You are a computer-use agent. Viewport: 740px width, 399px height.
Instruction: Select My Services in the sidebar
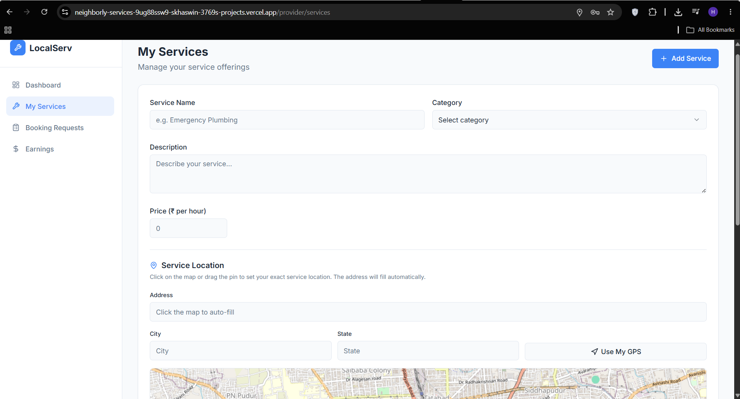pyautogui.click(x=60, y=106)
